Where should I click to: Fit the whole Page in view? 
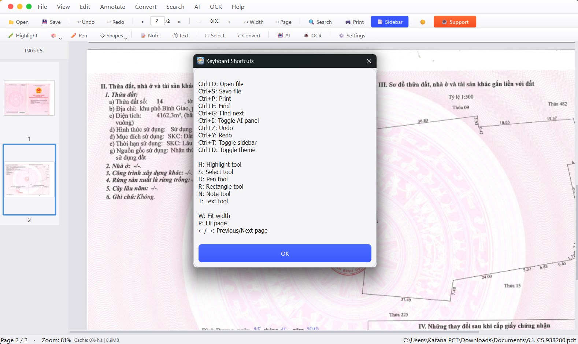284,22
